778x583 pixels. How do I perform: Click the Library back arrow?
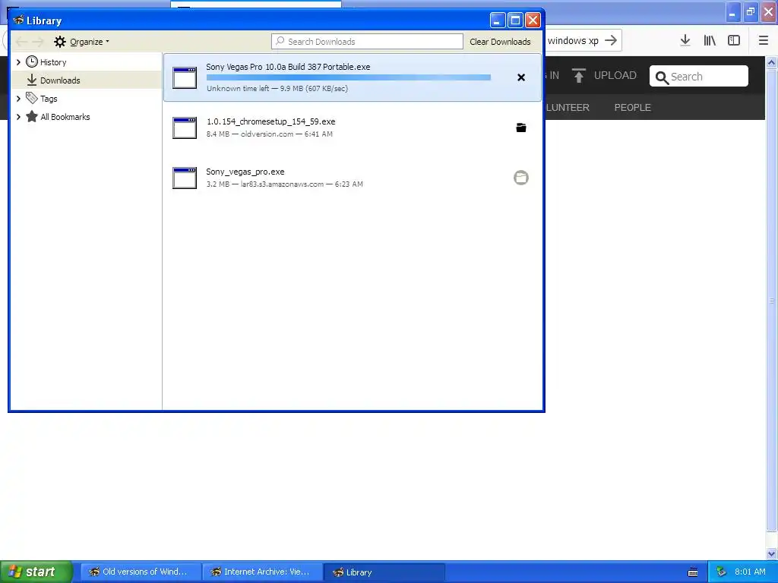(21, 42)
